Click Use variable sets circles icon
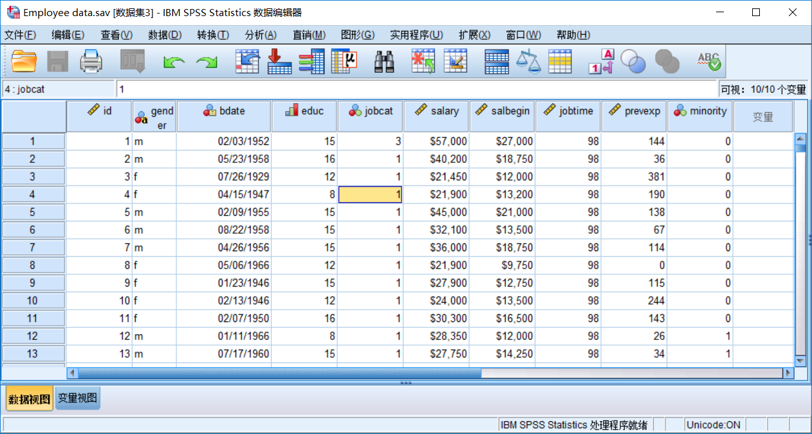Screen dimensions: 812x434 (634, 61)
